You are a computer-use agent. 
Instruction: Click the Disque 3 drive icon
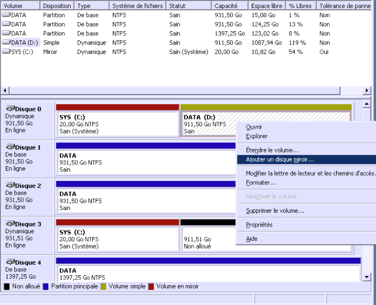pos(10,224)
